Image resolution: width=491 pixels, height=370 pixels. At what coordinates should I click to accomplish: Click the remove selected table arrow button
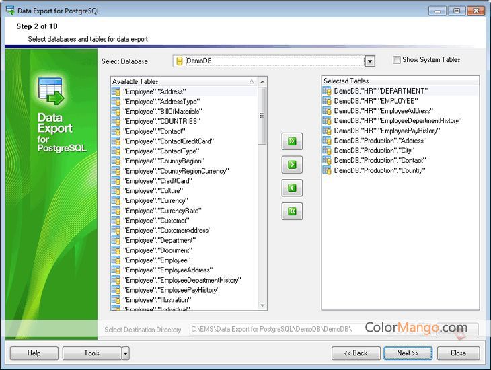tap(292, 188)
